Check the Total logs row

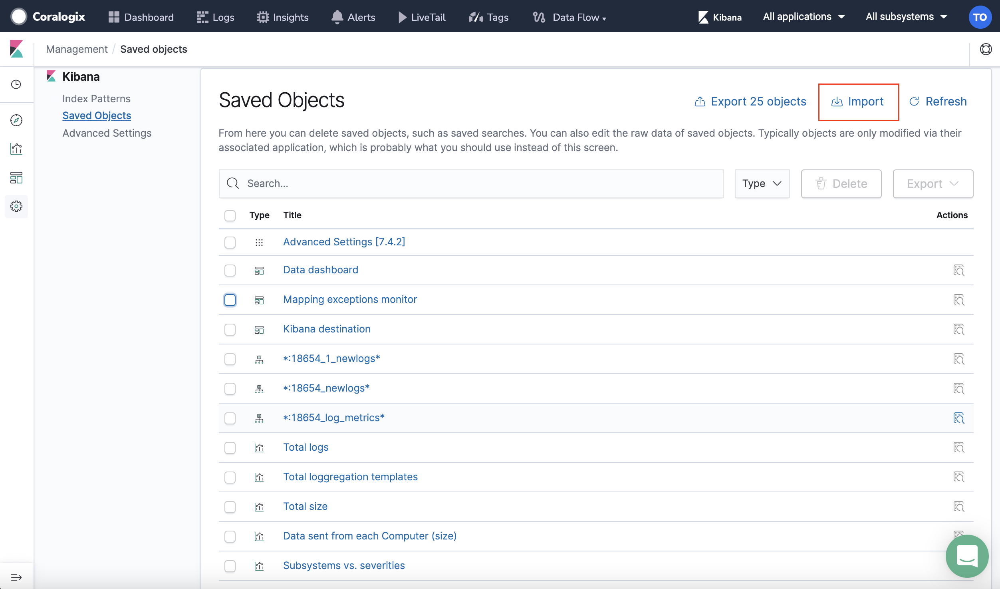[x=230, y=448]
